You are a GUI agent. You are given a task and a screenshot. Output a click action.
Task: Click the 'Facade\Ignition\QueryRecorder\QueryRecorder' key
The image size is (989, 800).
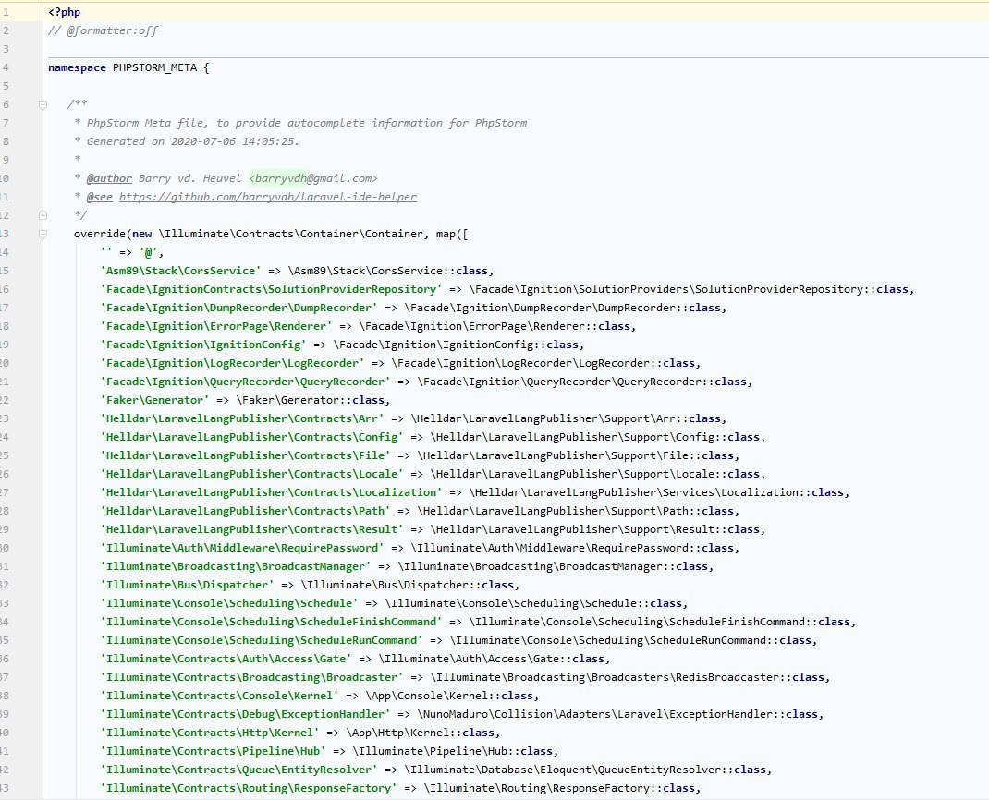[245, 382]
